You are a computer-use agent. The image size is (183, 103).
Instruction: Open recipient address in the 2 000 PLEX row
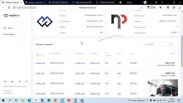[x=95, y=73]
